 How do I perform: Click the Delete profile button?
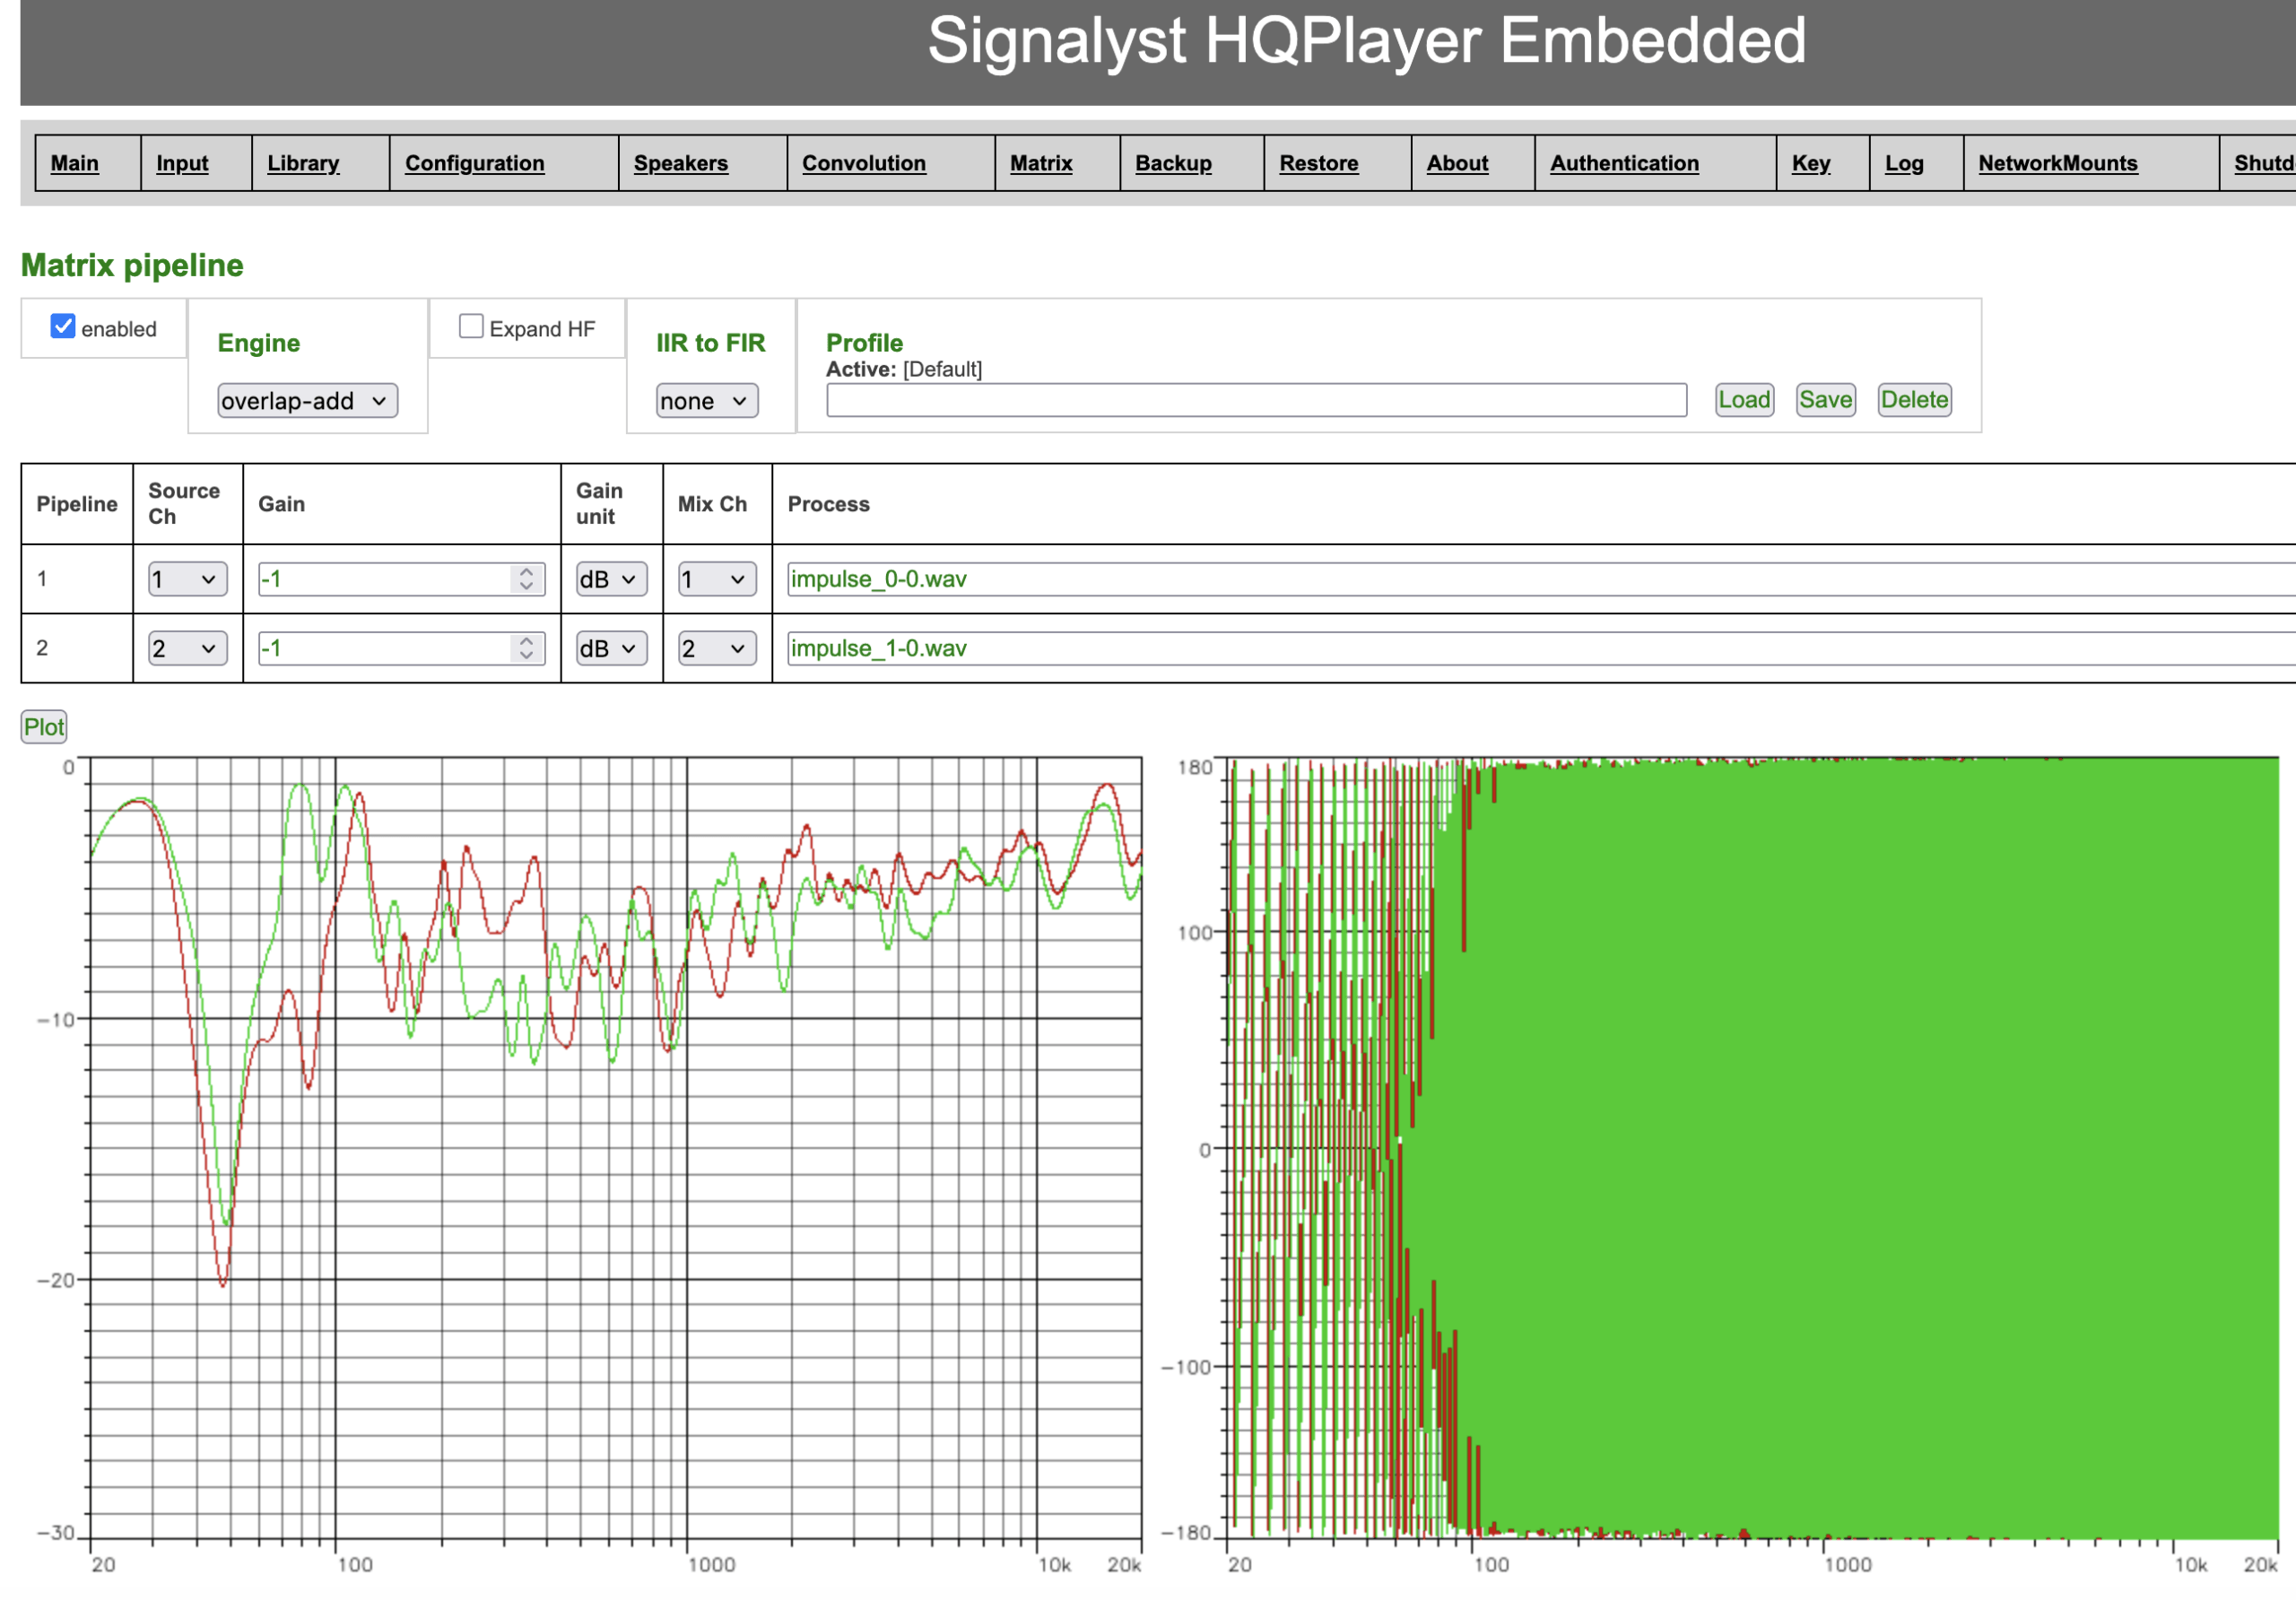pyautogui.click(x=1913, y=400)
